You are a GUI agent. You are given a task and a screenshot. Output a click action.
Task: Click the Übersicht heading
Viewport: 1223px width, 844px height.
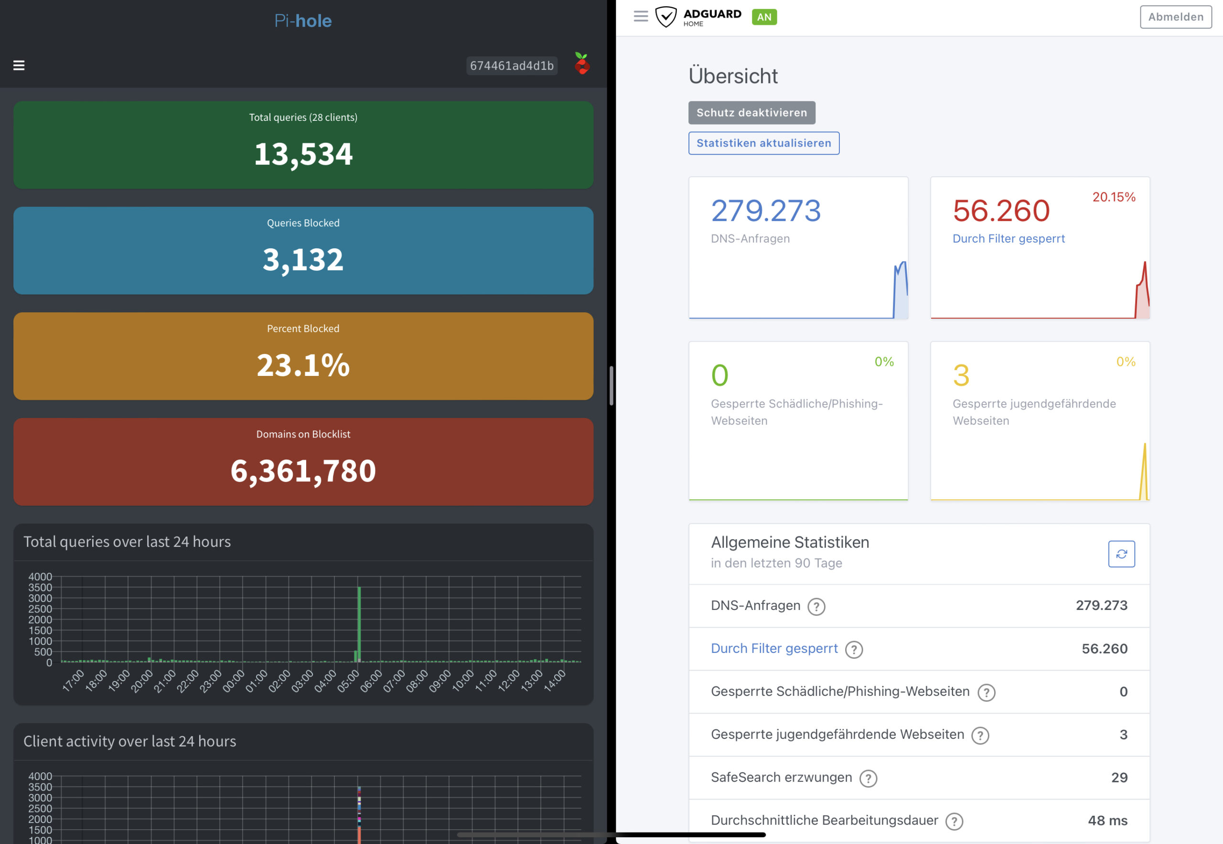733,76
